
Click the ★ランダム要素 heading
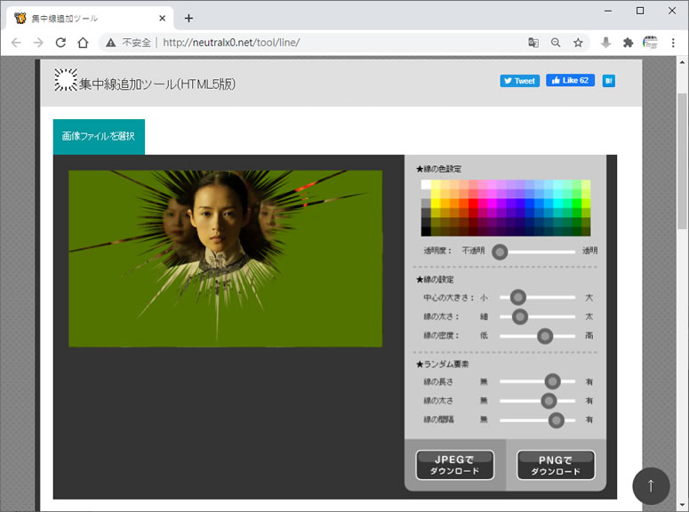pos(442,364)
